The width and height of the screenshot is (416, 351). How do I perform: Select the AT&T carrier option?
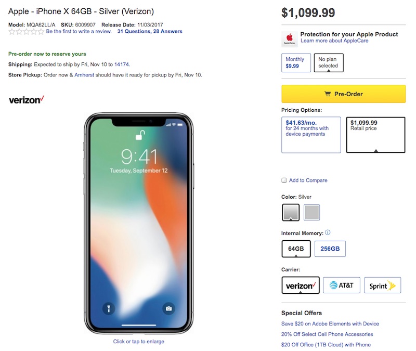tap(342, 285)
